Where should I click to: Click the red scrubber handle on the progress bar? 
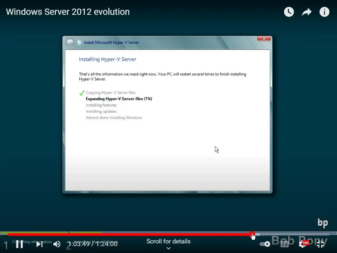pyautogui.click(x=252, y=234)
